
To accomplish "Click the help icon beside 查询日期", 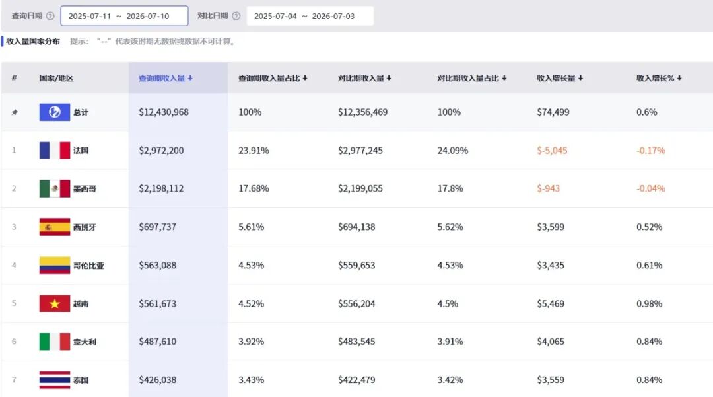I will tap(50, 16).
